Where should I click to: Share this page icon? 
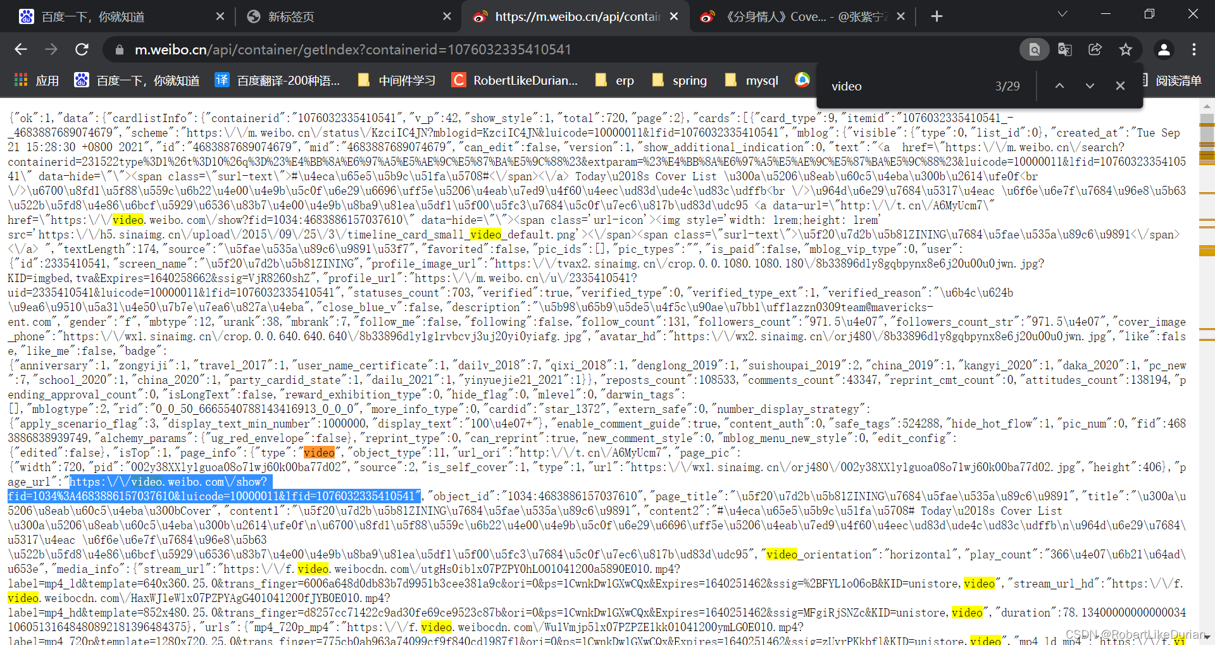(x=1095, y=49)
